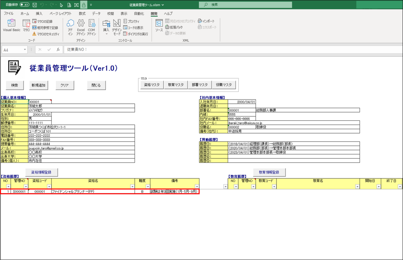Viewport: 403px width, 260px height.
Task: Redo the action in the title bar
Action: pos(52,5)
